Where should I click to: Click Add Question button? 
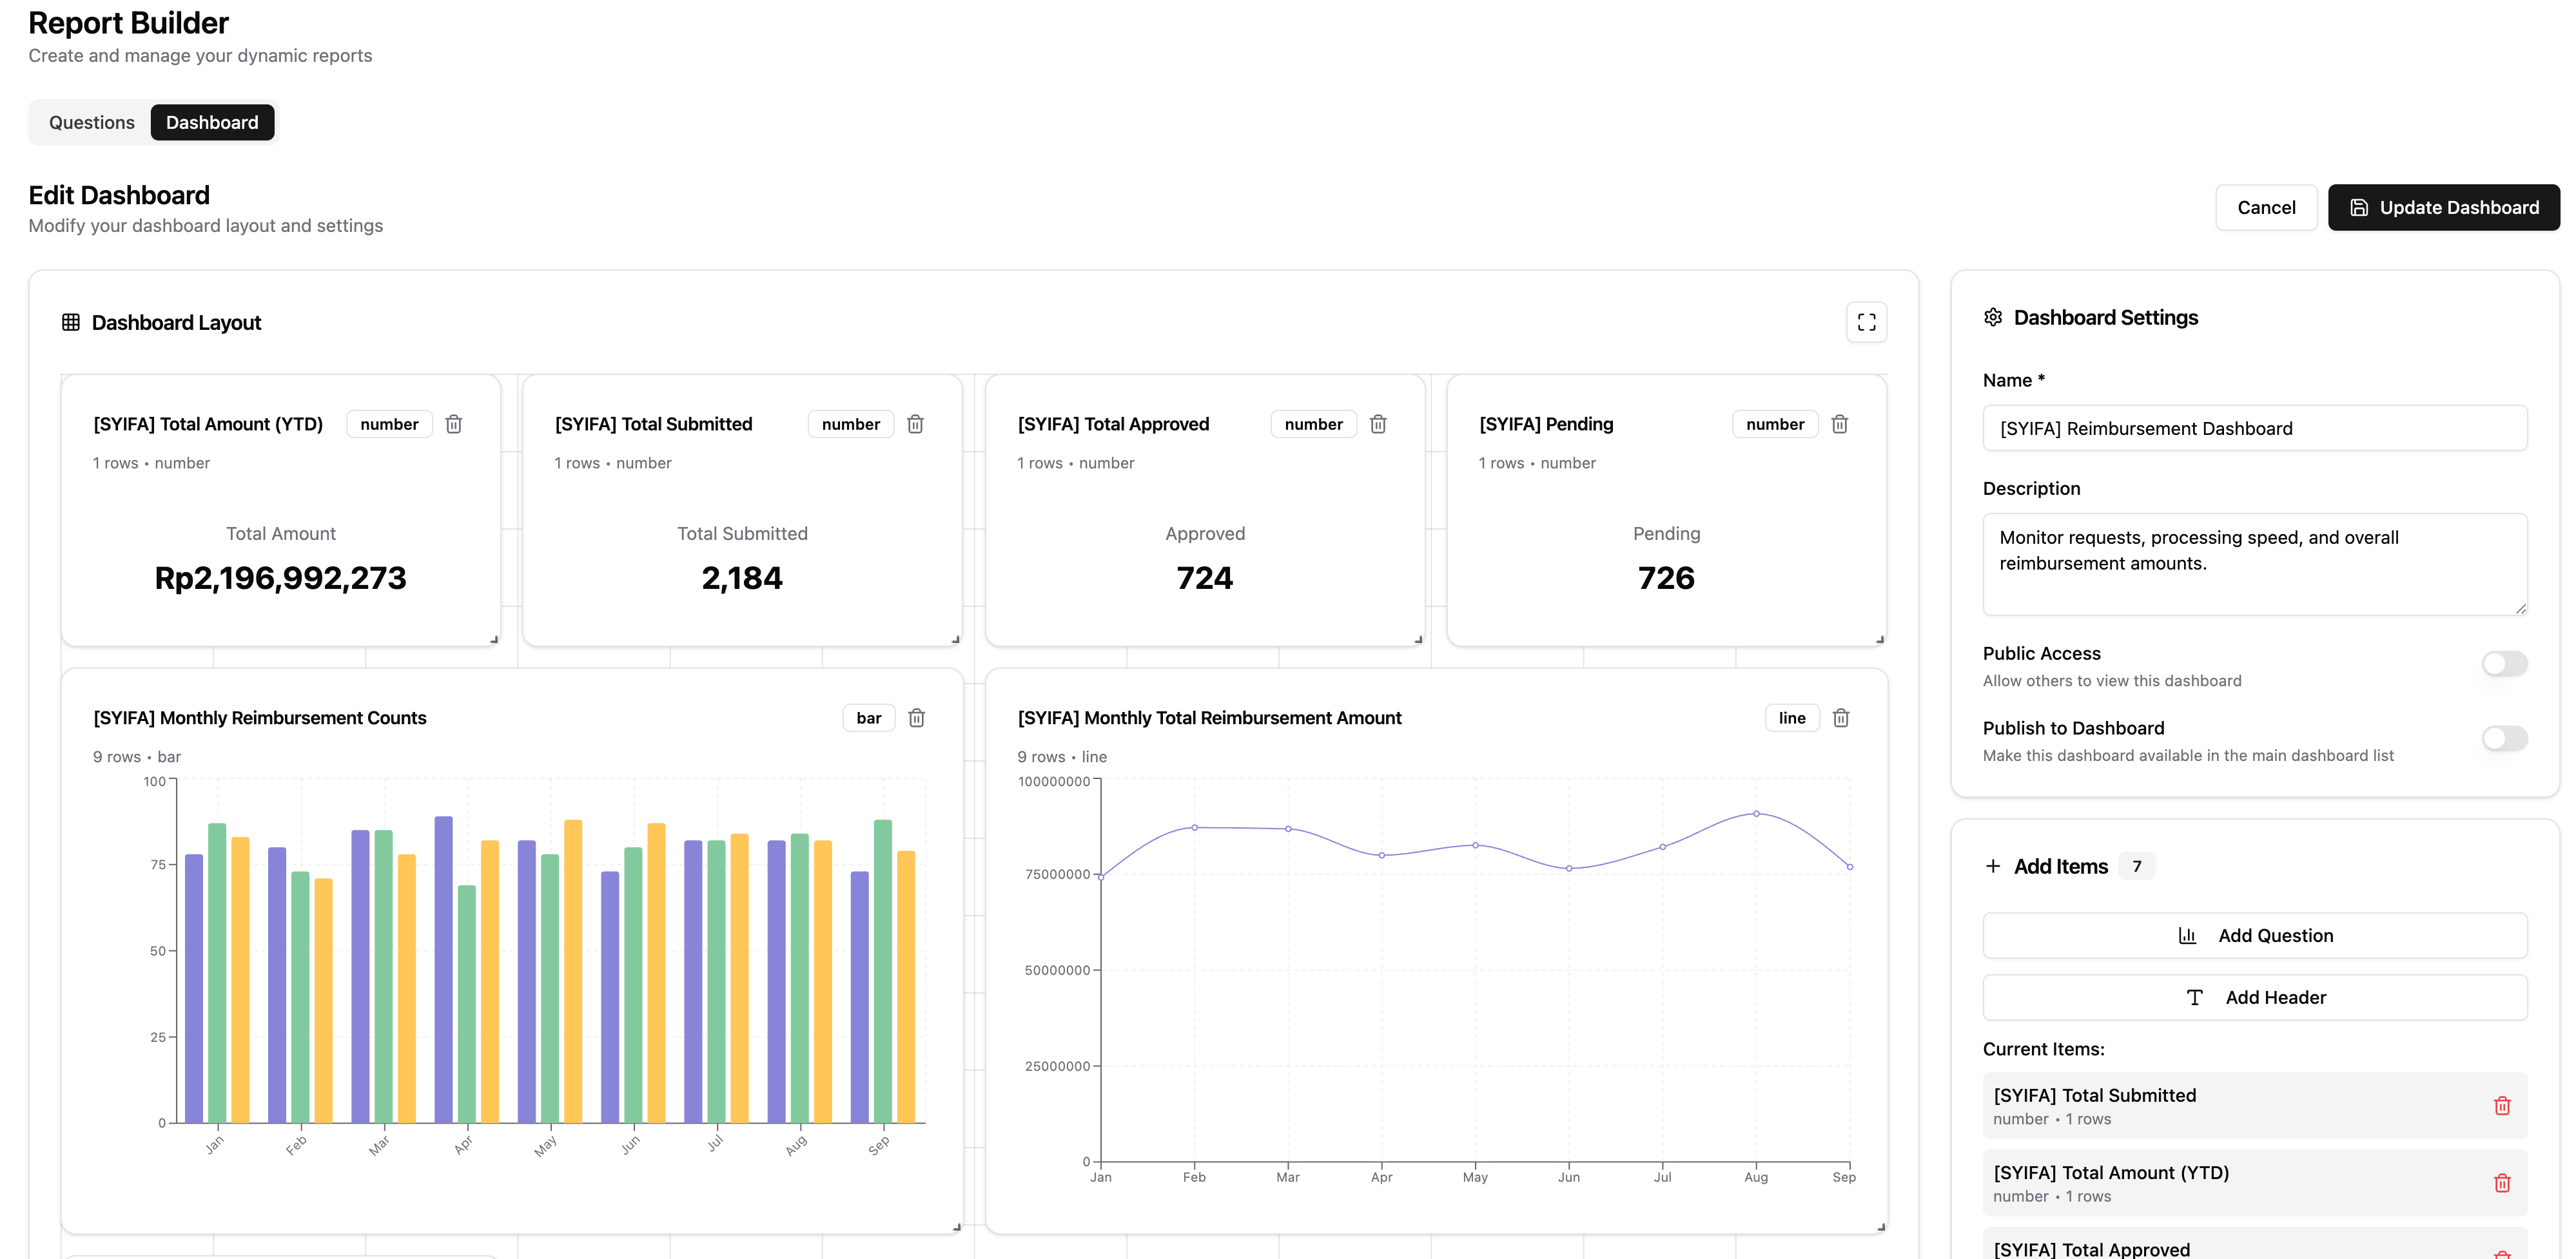click(x=2254, y=936)
